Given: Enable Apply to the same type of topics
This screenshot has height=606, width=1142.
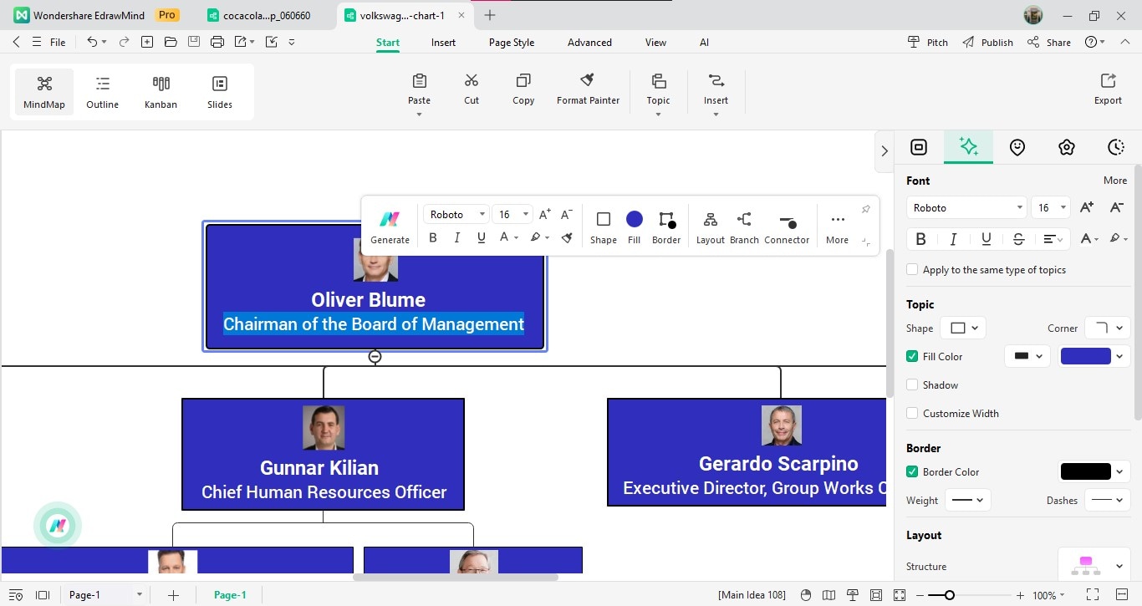Looking at the screenshot, I should pyautogui.click(x=912, y=270).
